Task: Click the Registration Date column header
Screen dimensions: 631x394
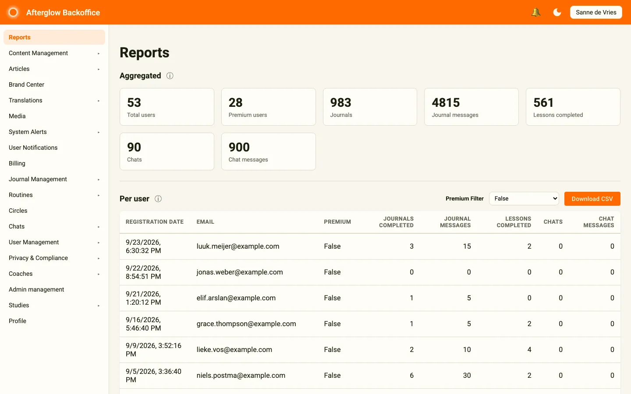Action: 155,222
